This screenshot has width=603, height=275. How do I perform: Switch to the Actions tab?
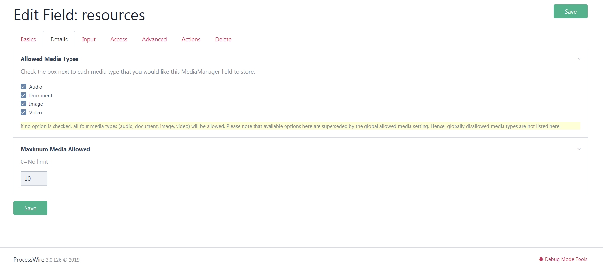[191, 39]
